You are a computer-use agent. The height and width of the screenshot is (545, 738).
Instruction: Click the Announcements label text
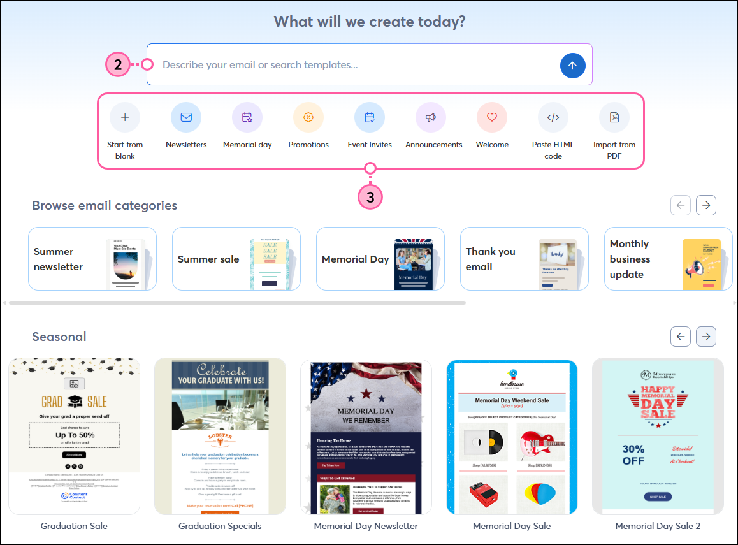point(433,145)
